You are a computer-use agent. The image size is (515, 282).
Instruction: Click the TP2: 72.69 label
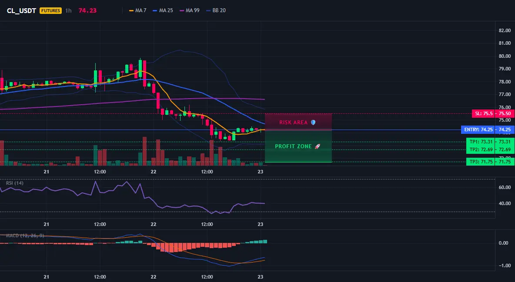click(481, 149)
